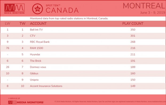
Task: Click the Dormez-vous account name
Action: [x=38, y=67]
